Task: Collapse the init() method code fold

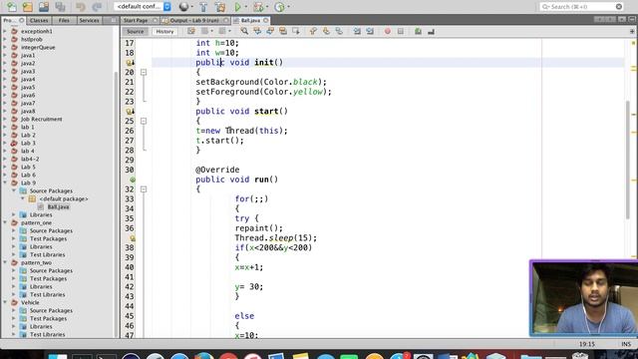Action: click(x=144, y=72)
